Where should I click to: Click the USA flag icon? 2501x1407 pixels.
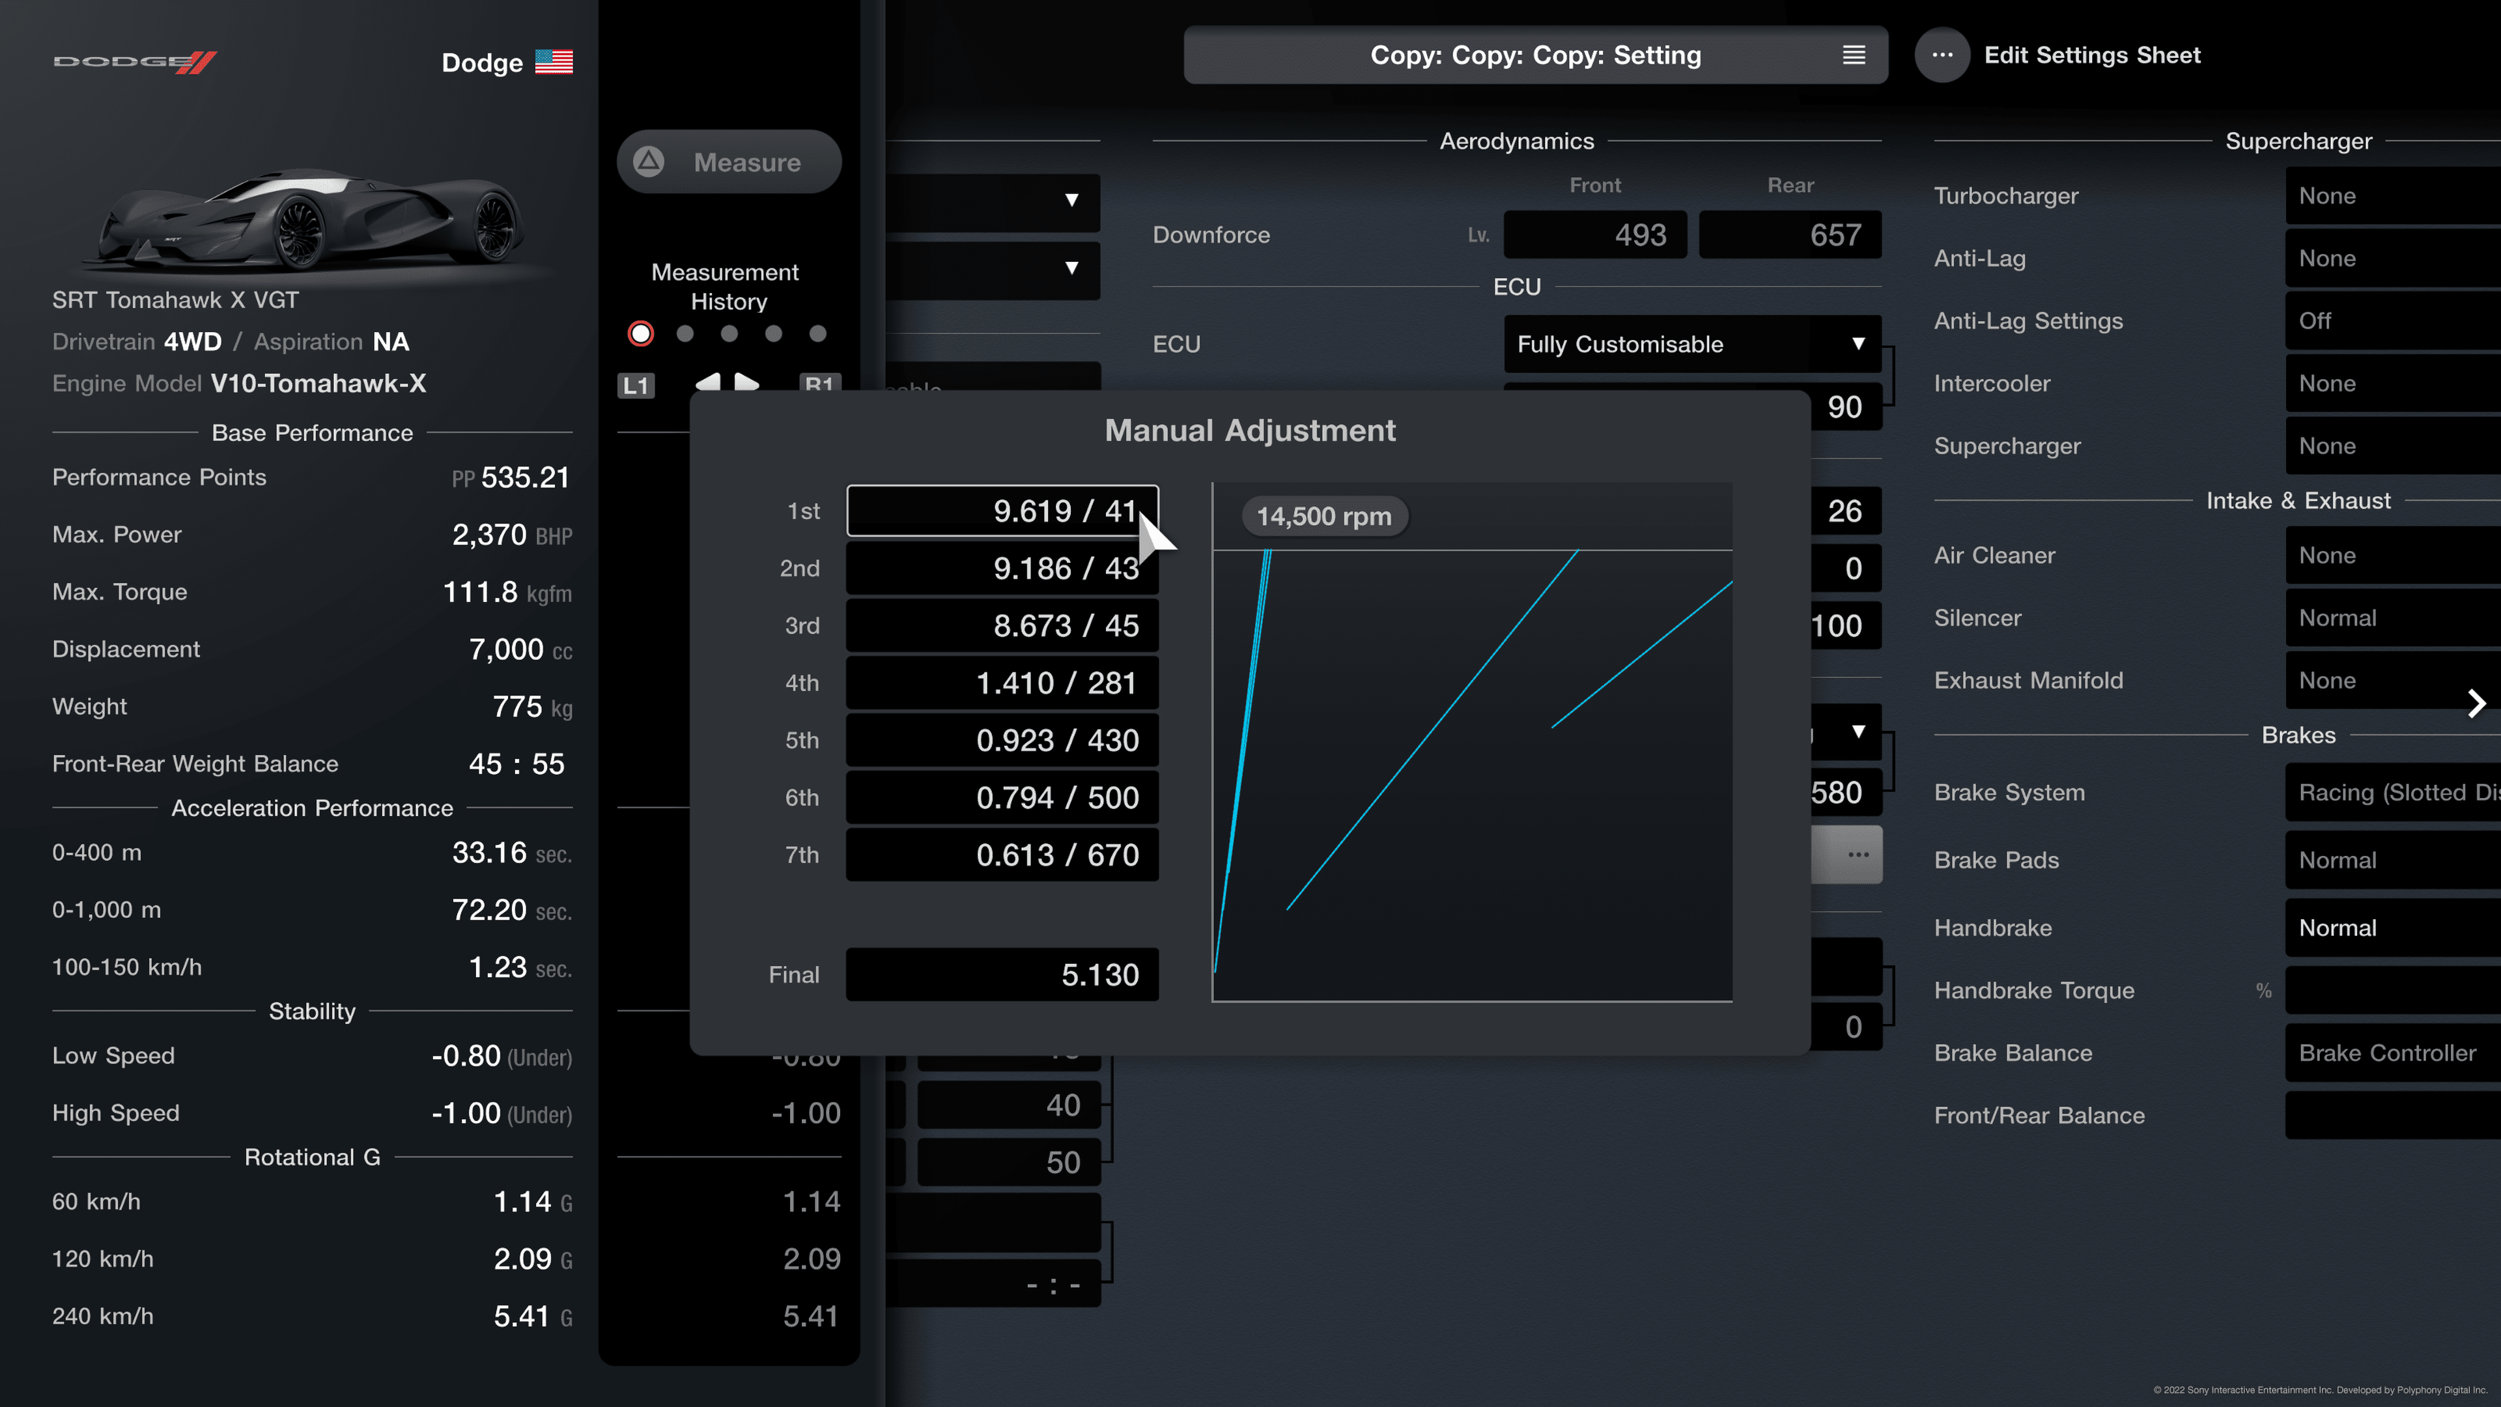pyautogui.click(x=554, y=62)
